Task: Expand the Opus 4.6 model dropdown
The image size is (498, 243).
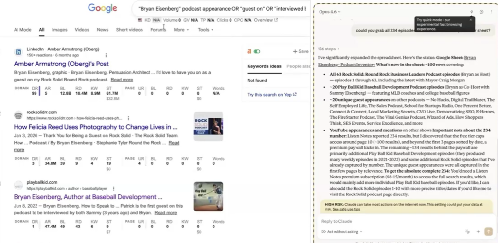Action: 329,12
